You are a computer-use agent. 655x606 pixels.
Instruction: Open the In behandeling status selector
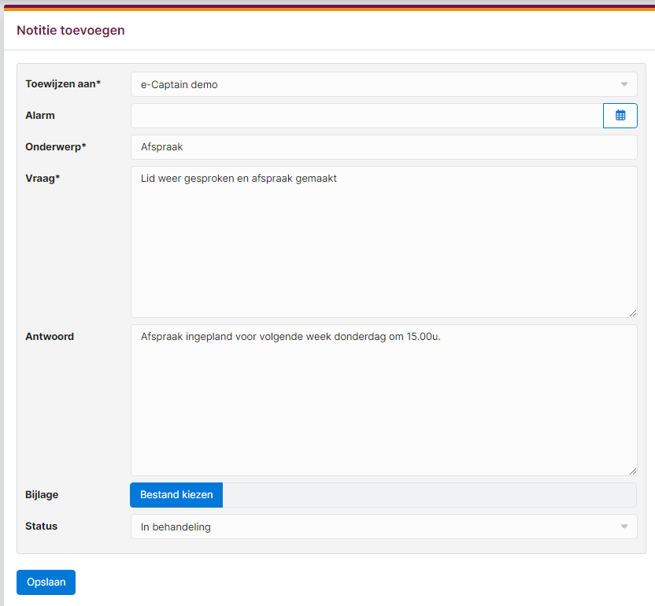[x=384, y=527]
